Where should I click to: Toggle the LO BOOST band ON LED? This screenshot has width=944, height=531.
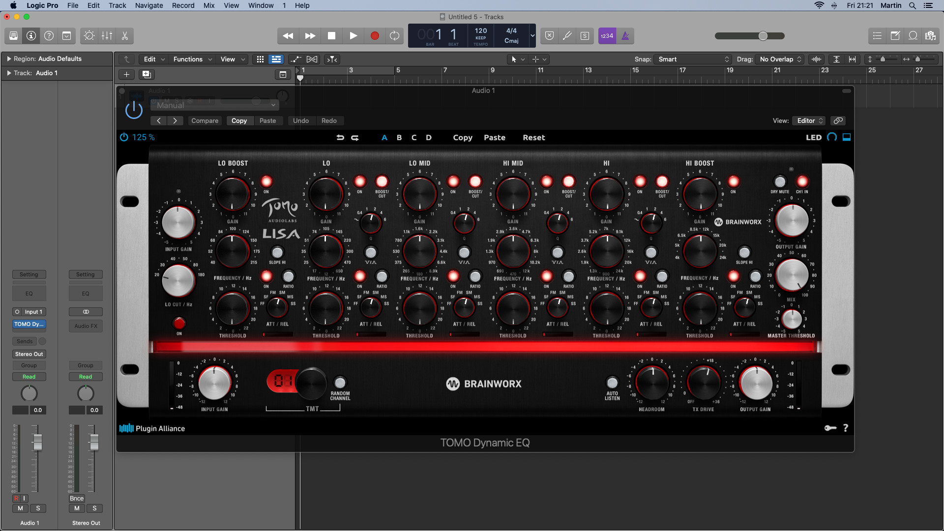click(266, 181)
